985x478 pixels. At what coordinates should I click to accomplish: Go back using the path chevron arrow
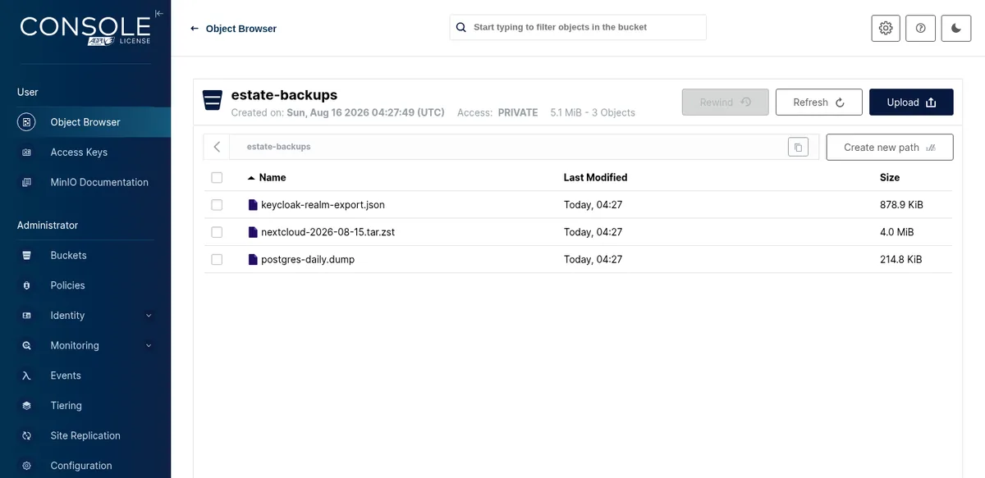(217, 147)
